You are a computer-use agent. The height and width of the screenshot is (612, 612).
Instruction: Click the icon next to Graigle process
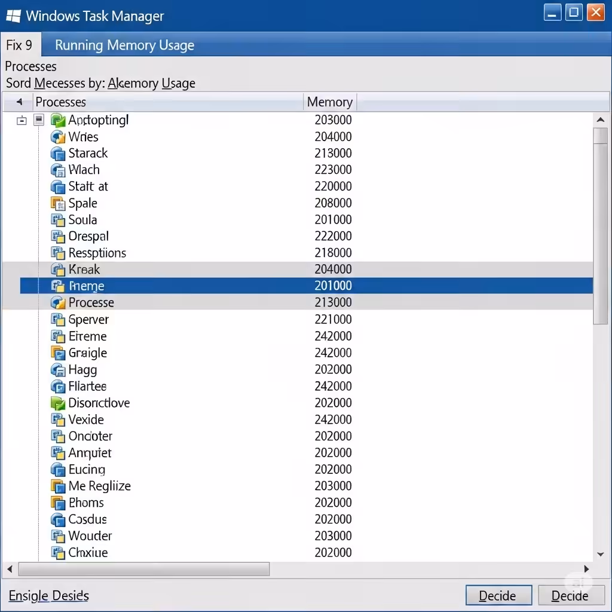click(58, 353)
